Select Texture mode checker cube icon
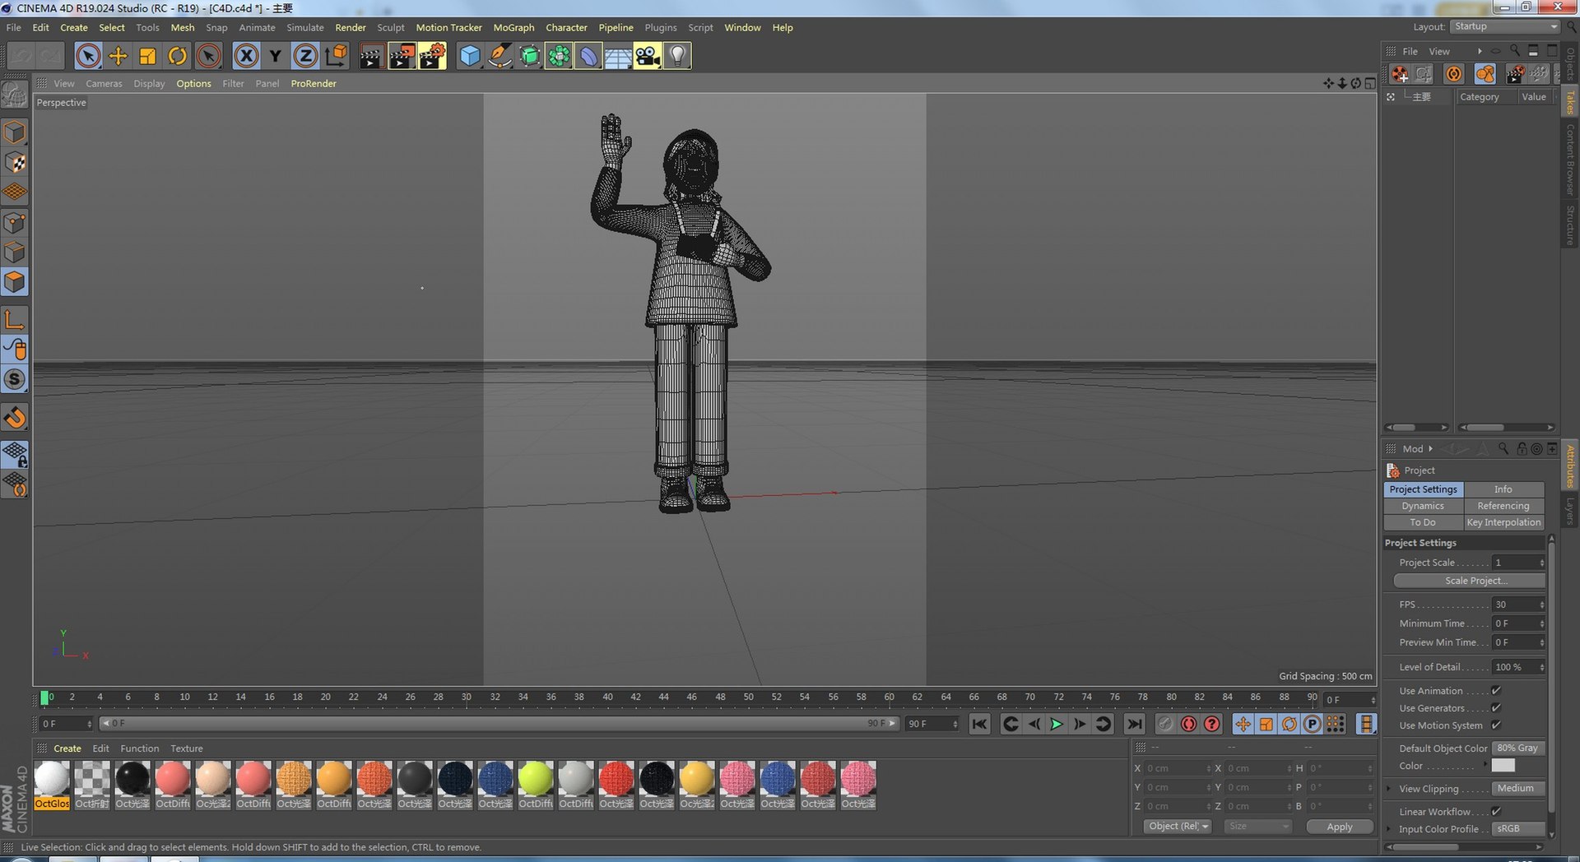The height and width of the screenshot is (862, 1580). pyautogui.click(x=15, y=162)
